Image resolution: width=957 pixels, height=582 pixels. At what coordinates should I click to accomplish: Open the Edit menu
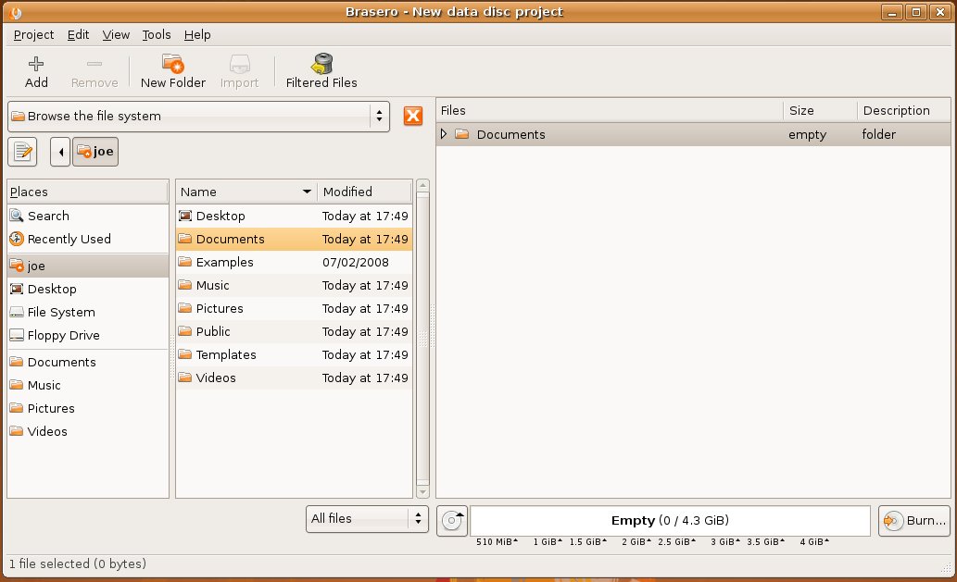tap(78, 35)
